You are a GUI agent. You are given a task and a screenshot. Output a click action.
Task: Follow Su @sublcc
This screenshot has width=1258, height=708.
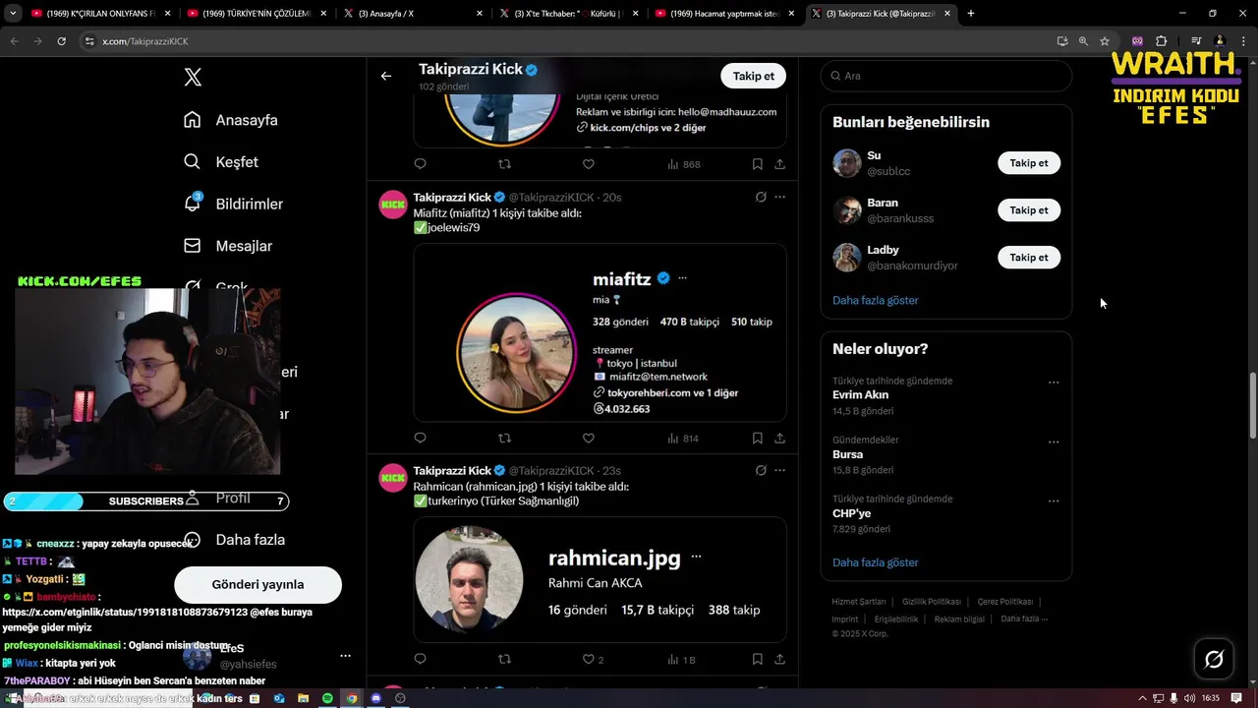(x=1029, y=163)
